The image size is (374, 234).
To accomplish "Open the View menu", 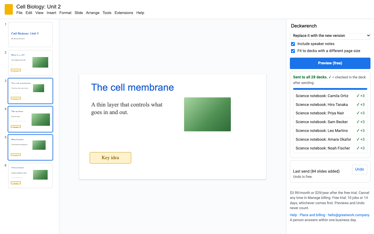I will pyautogui.click(x=39, y=13).
